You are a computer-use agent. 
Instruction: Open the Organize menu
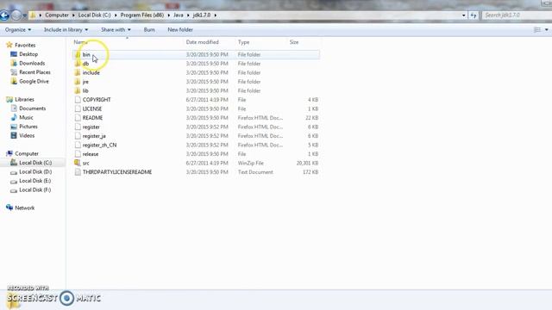point(18,29)
